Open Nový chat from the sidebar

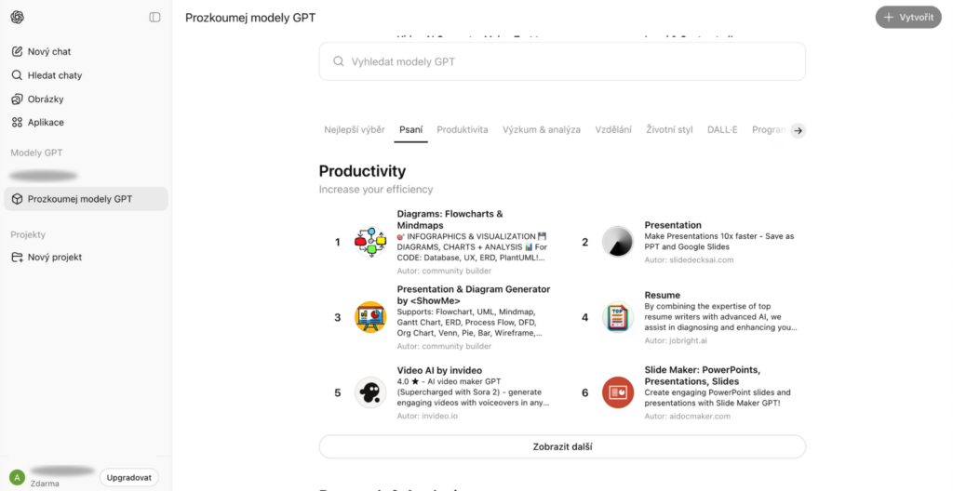(x=48, y=52)
